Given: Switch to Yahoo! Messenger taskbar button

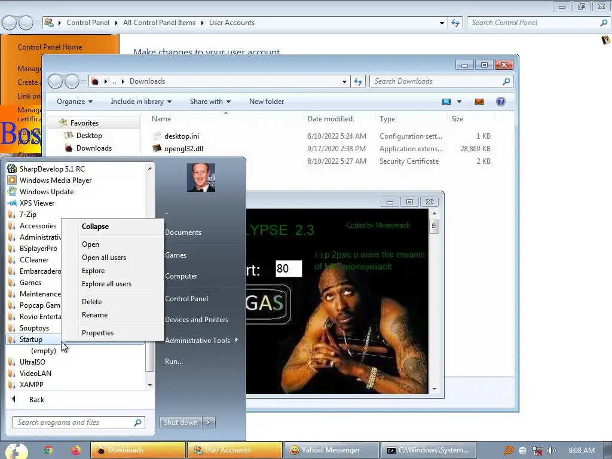Looking at the screenshot, I should (331, 450).
